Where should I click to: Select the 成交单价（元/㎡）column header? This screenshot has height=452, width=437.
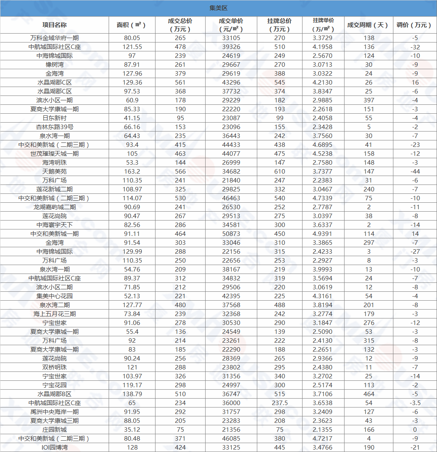[231, 25]
